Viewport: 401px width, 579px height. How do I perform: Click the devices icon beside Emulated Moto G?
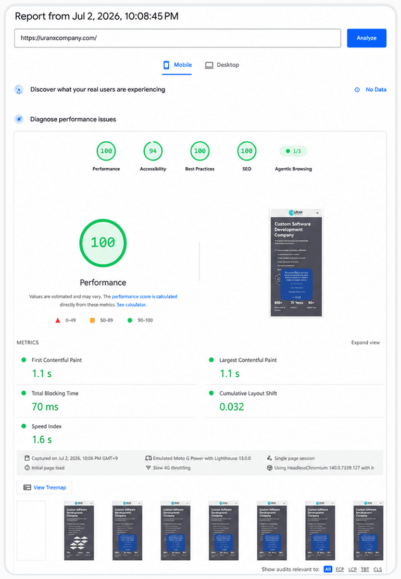(148, 458)
